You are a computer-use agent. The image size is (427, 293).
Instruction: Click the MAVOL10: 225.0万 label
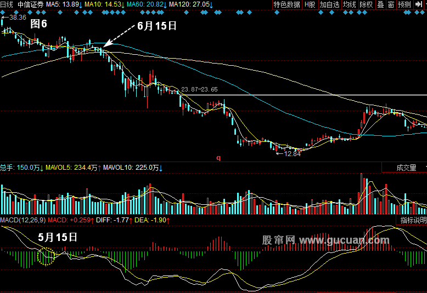click(133, 168)
